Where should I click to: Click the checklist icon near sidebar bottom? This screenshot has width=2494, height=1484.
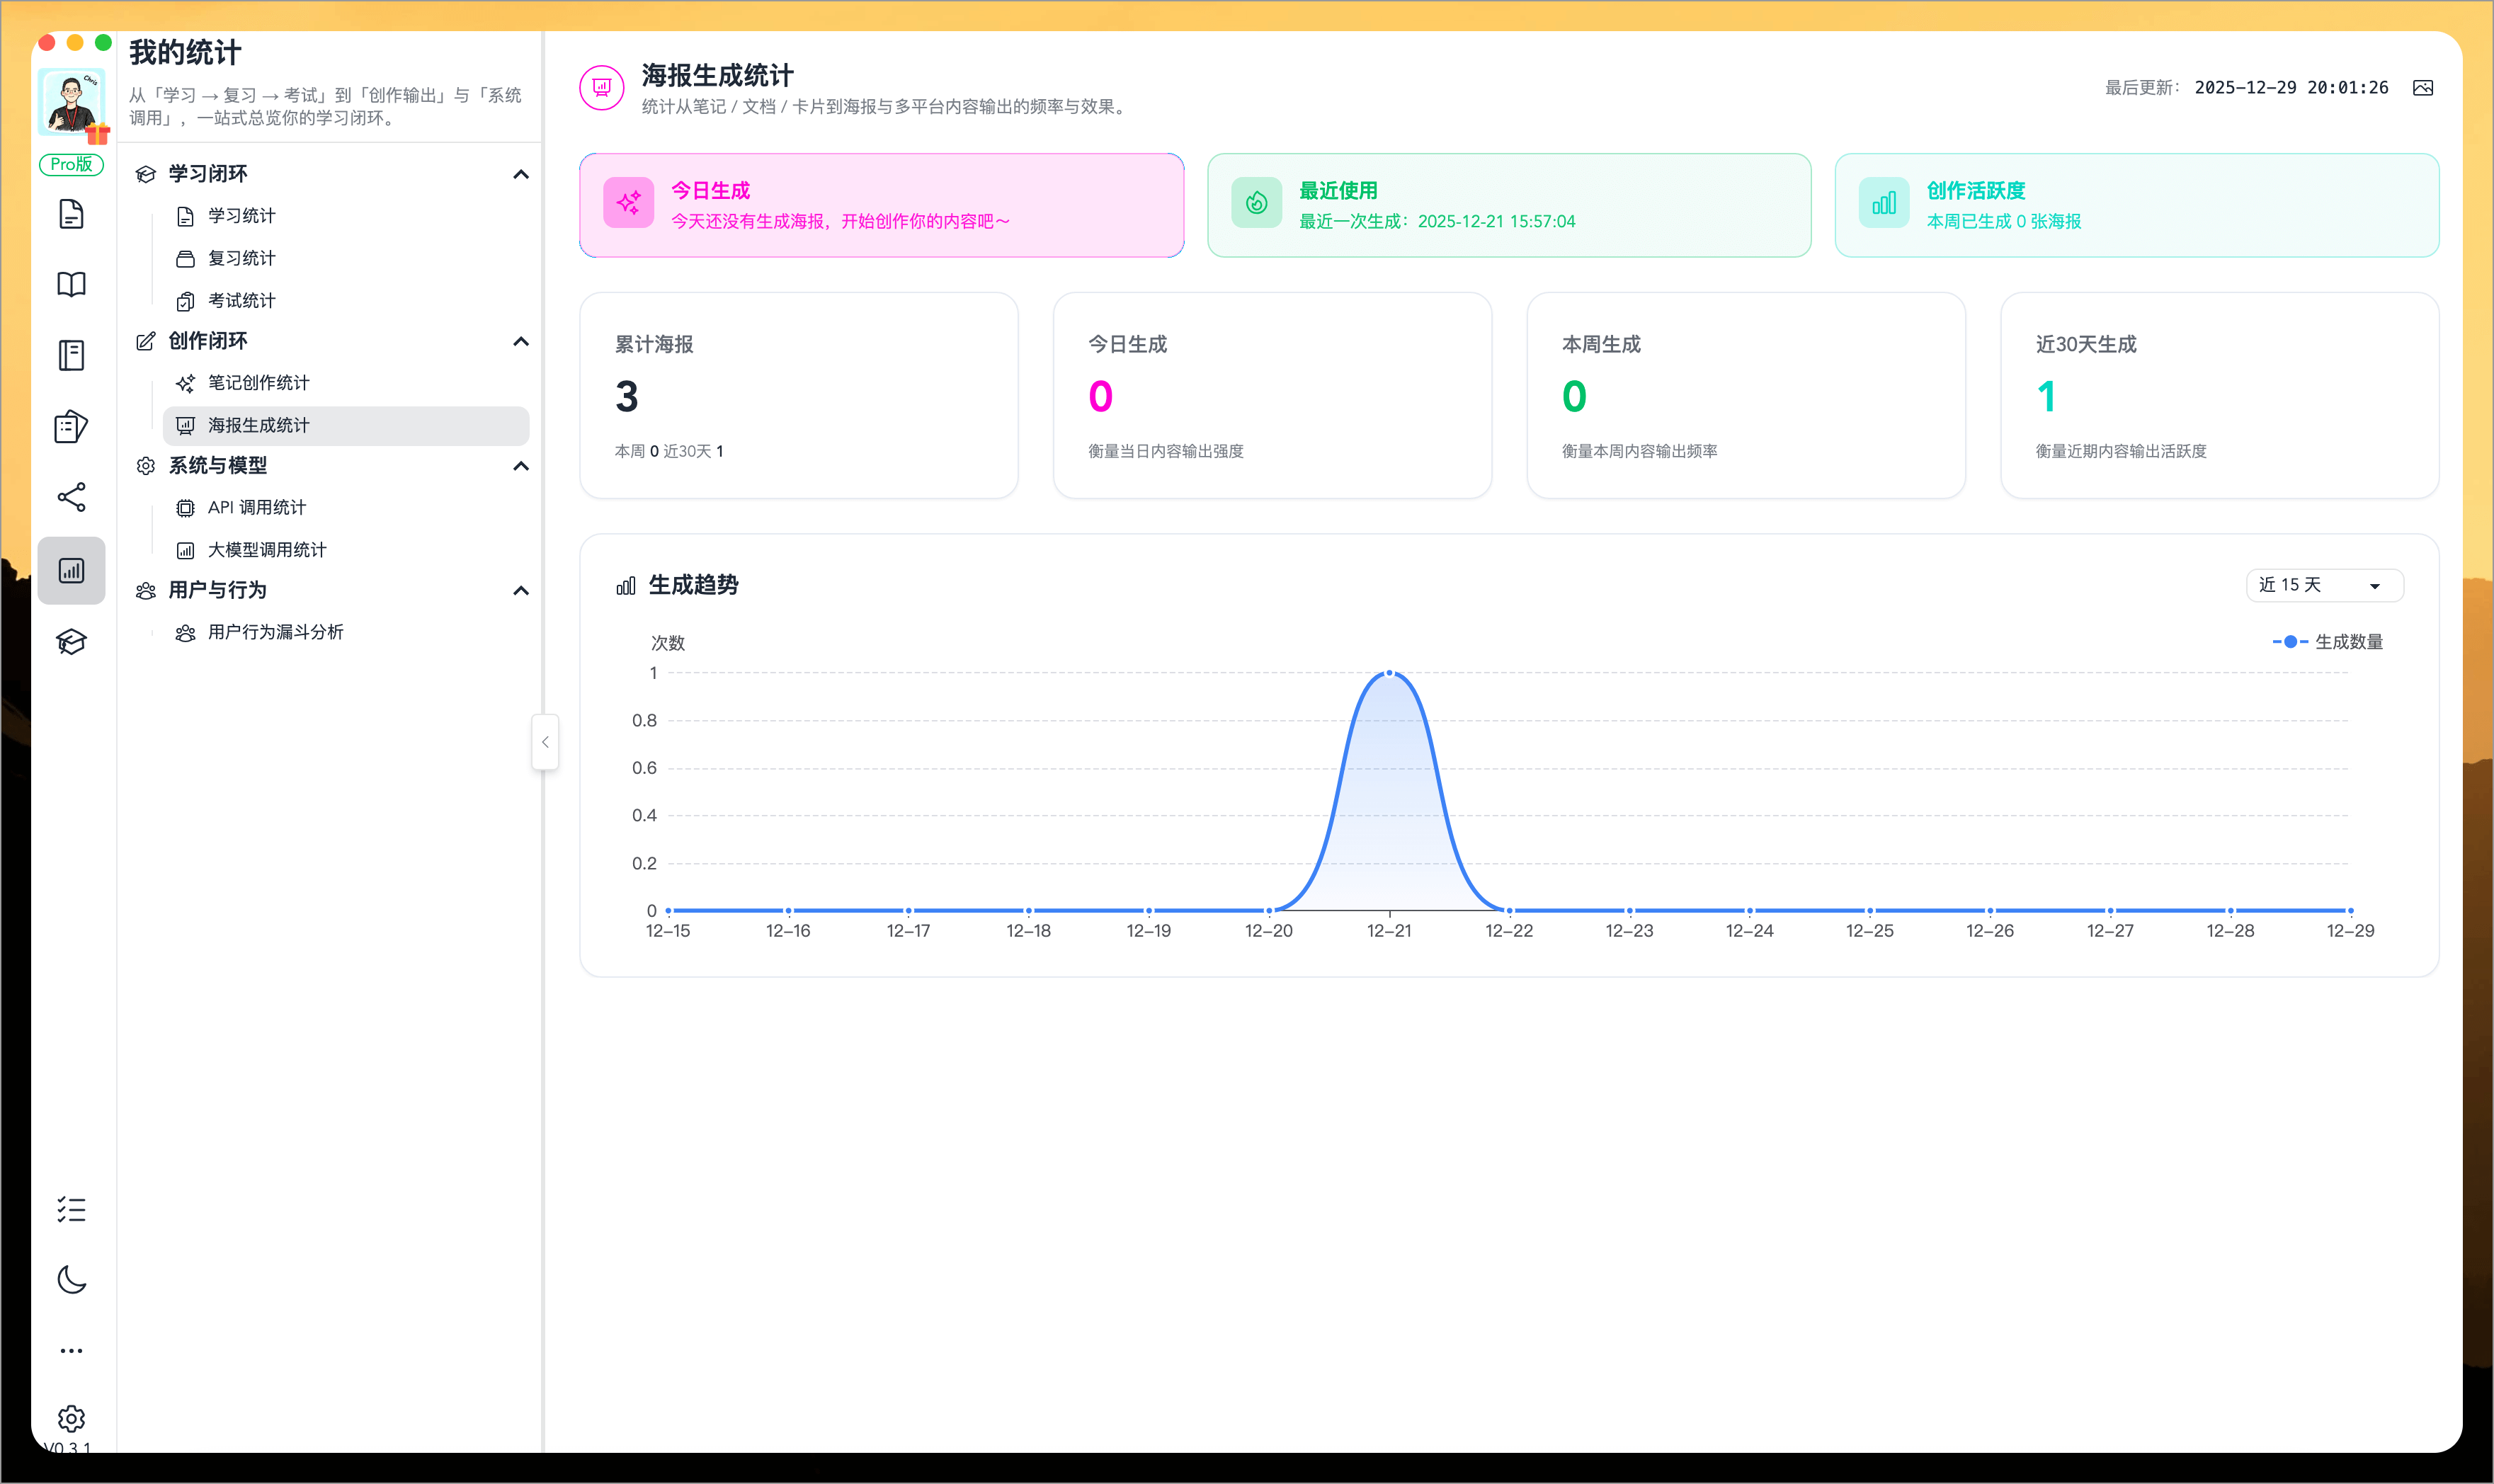[x=71, y=1209]
